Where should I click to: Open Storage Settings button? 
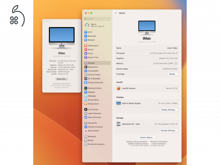168,131
